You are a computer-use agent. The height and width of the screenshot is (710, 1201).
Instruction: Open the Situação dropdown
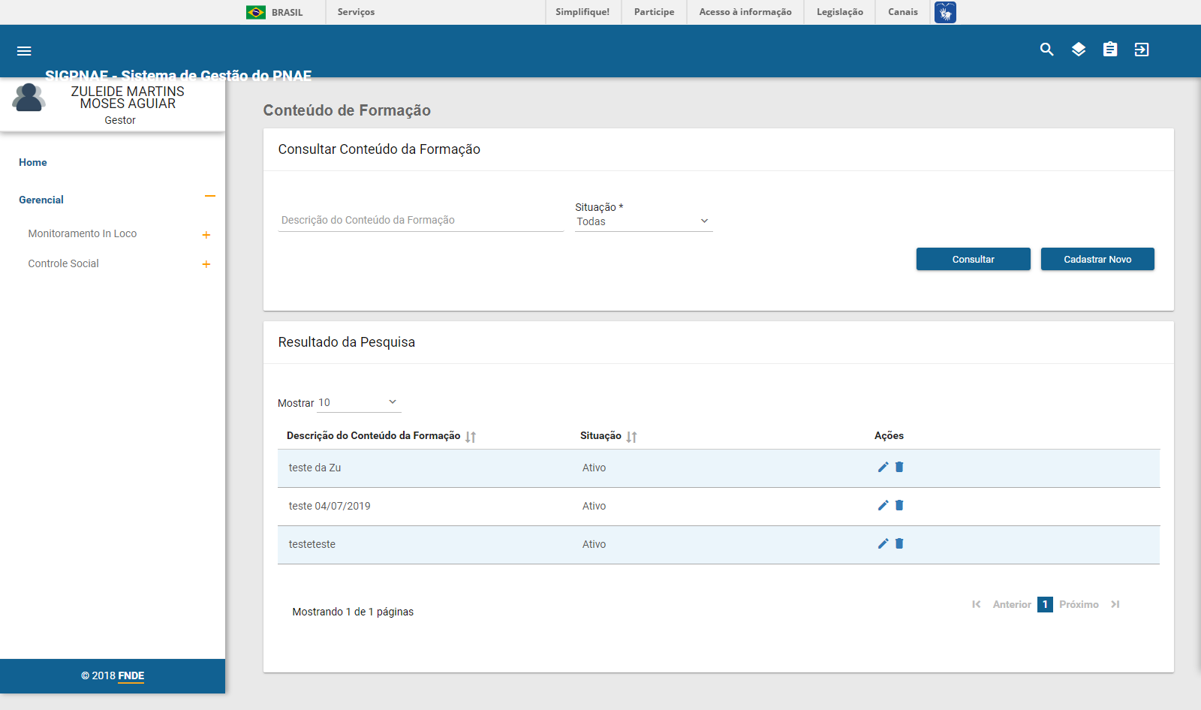(x=643, y=221)
